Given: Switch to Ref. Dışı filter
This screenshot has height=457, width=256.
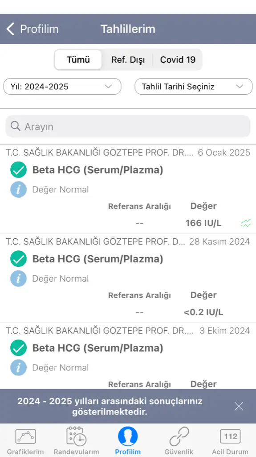Looking at the screenshot, I should 128,60.
